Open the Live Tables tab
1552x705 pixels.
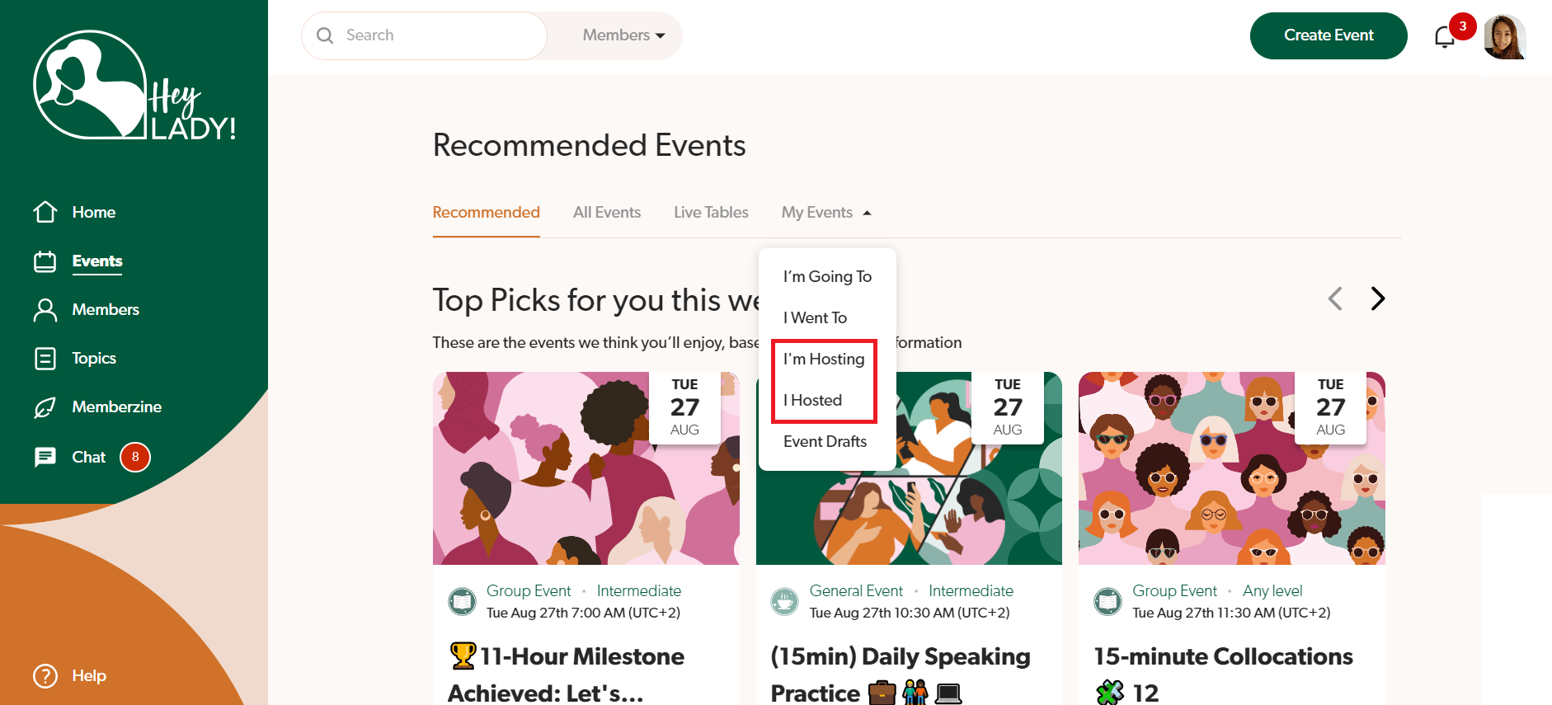(711, 213)
